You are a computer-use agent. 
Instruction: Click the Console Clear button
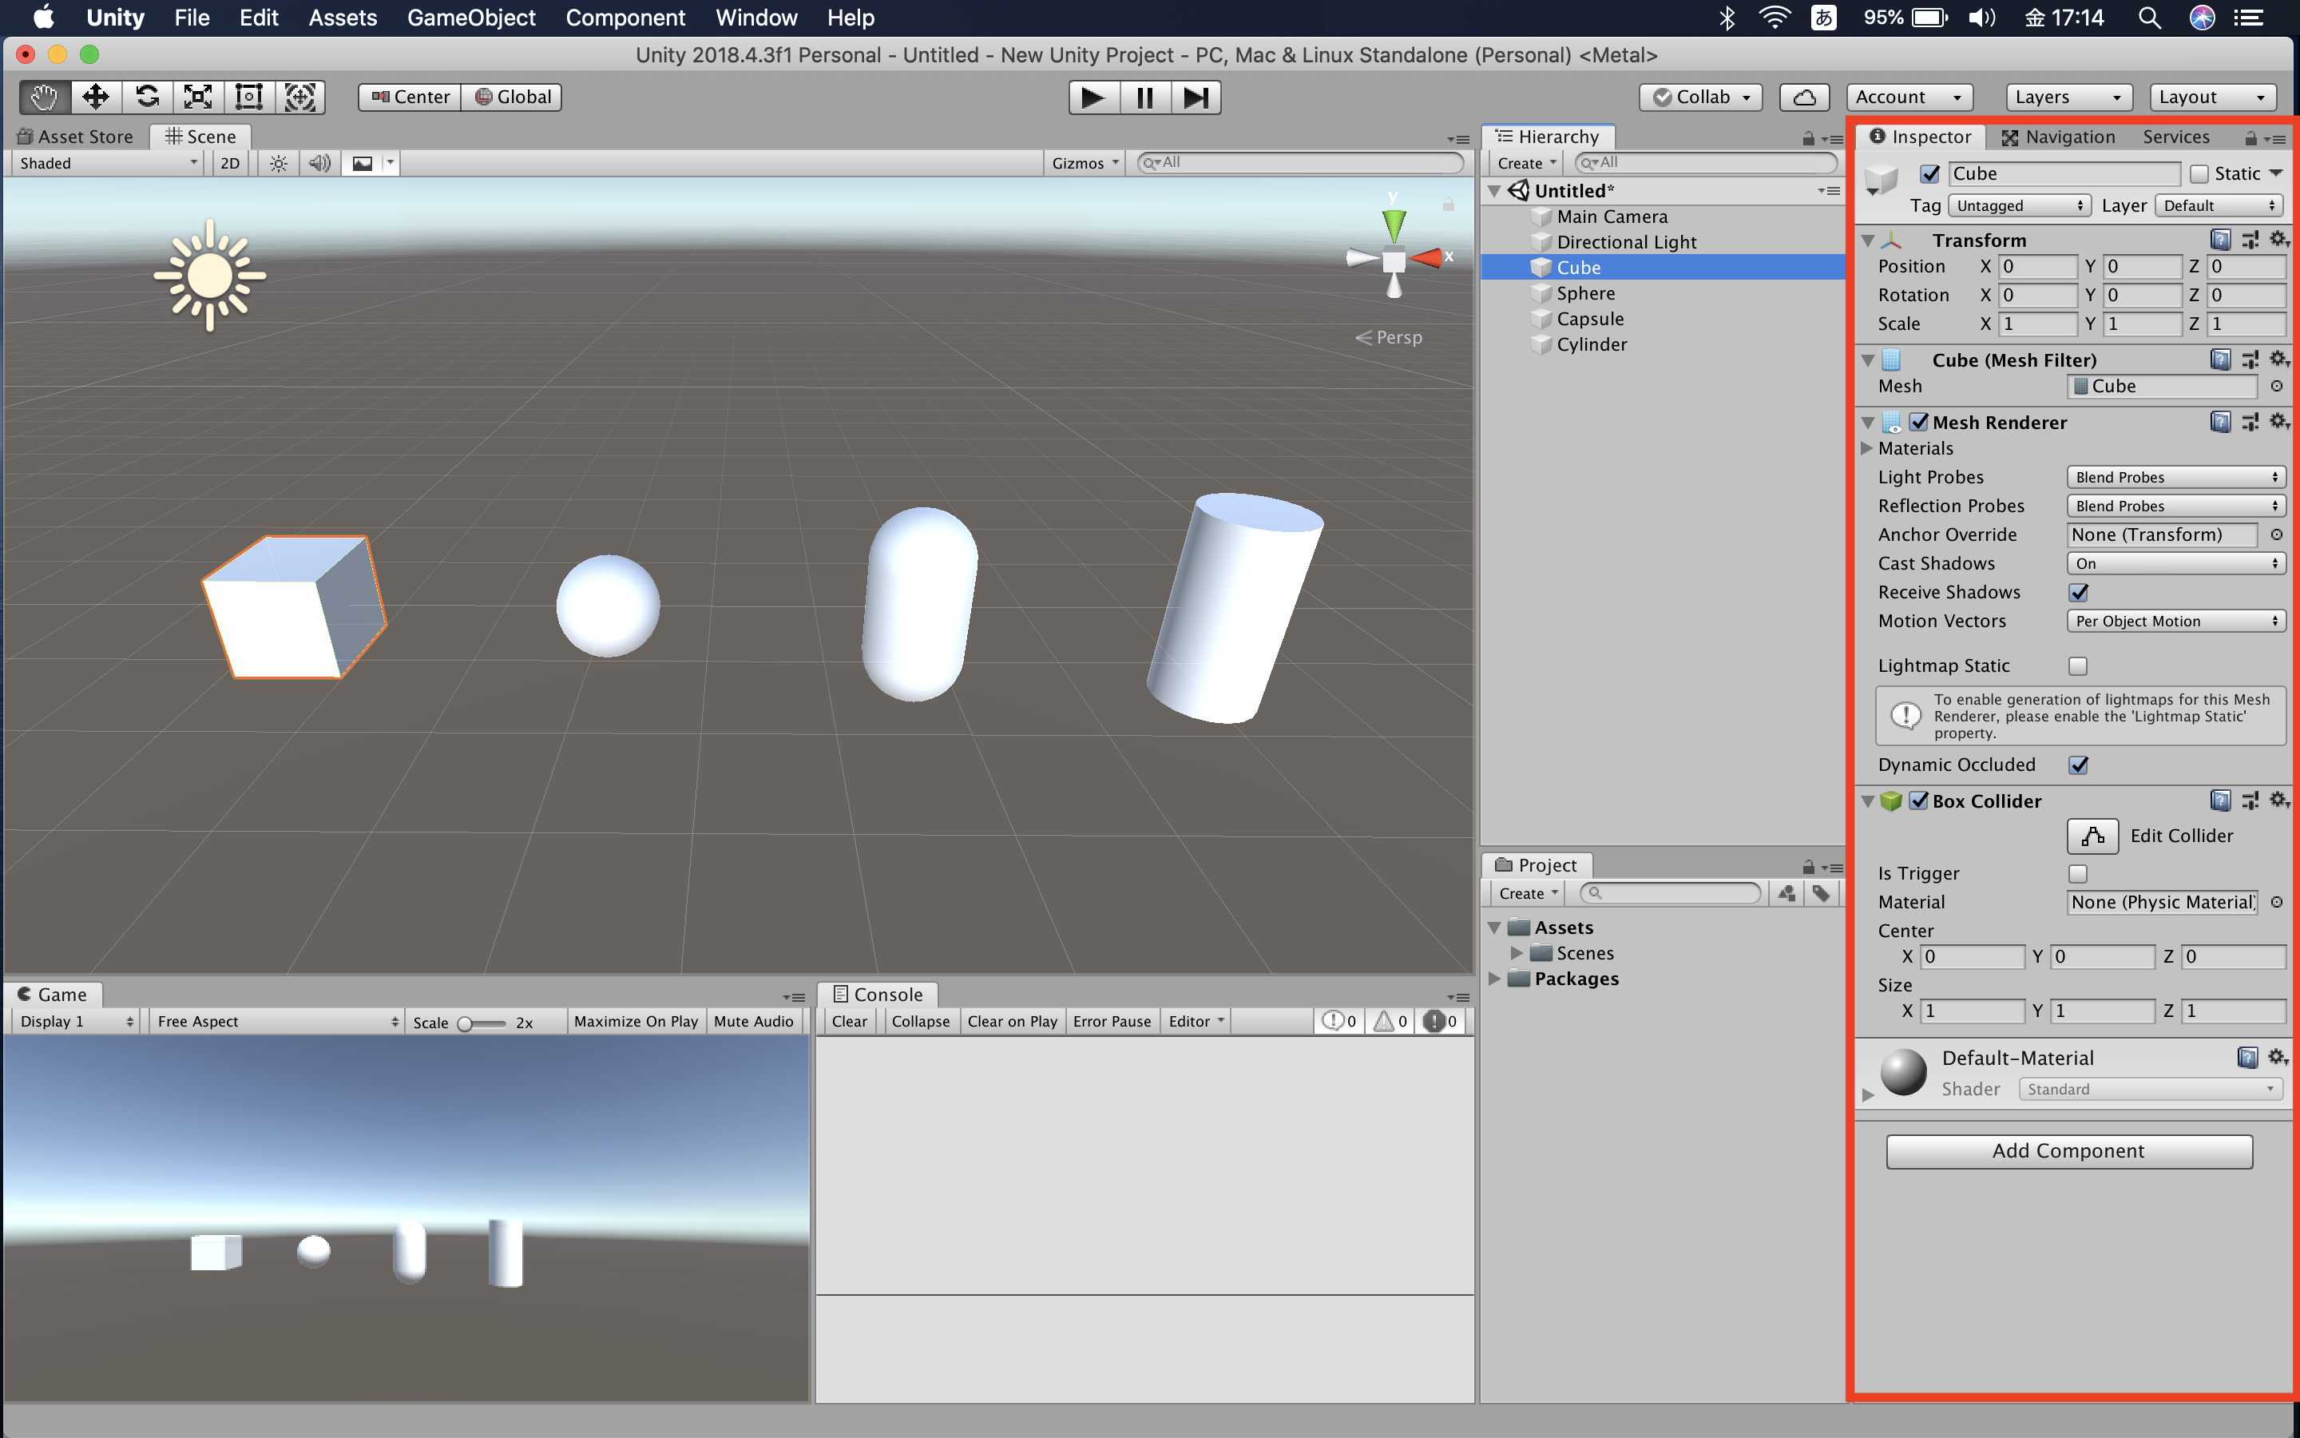[x=850, y=1022]
